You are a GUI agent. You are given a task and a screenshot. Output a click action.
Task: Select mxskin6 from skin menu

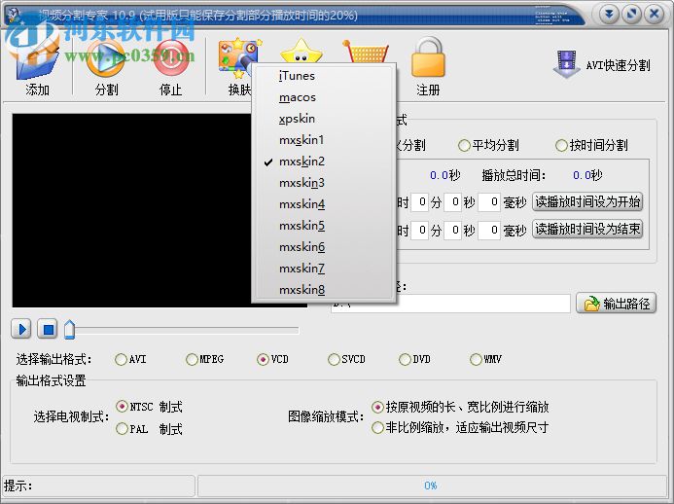coord(323,247)
